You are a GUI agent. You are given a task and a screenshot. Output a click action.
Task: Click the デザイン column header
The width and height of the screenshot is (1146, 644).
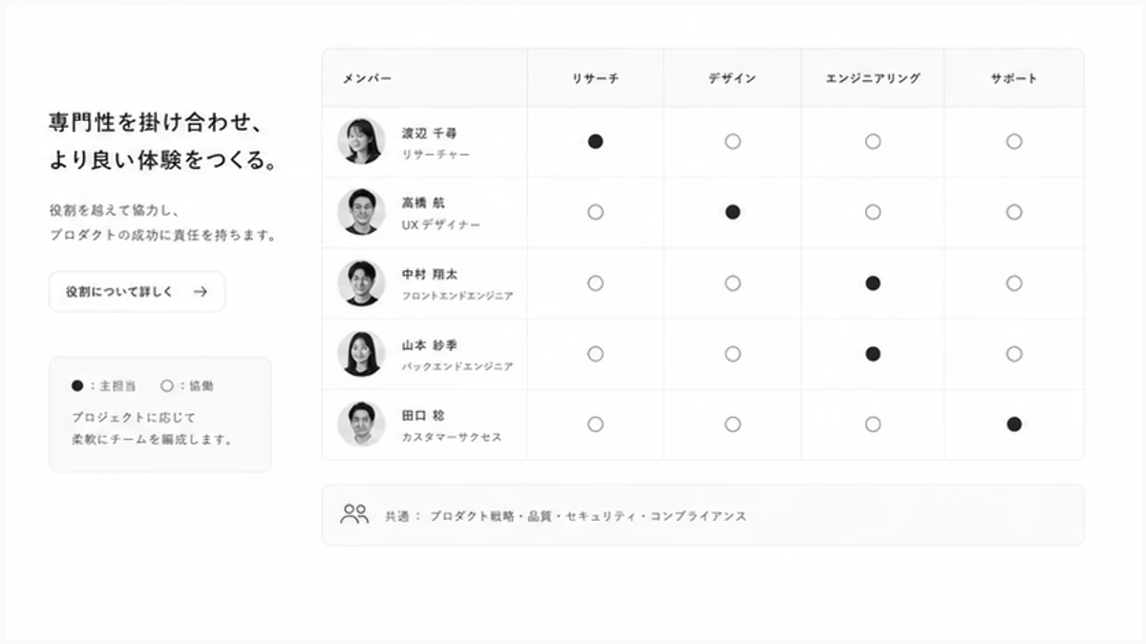pos(732,78)
